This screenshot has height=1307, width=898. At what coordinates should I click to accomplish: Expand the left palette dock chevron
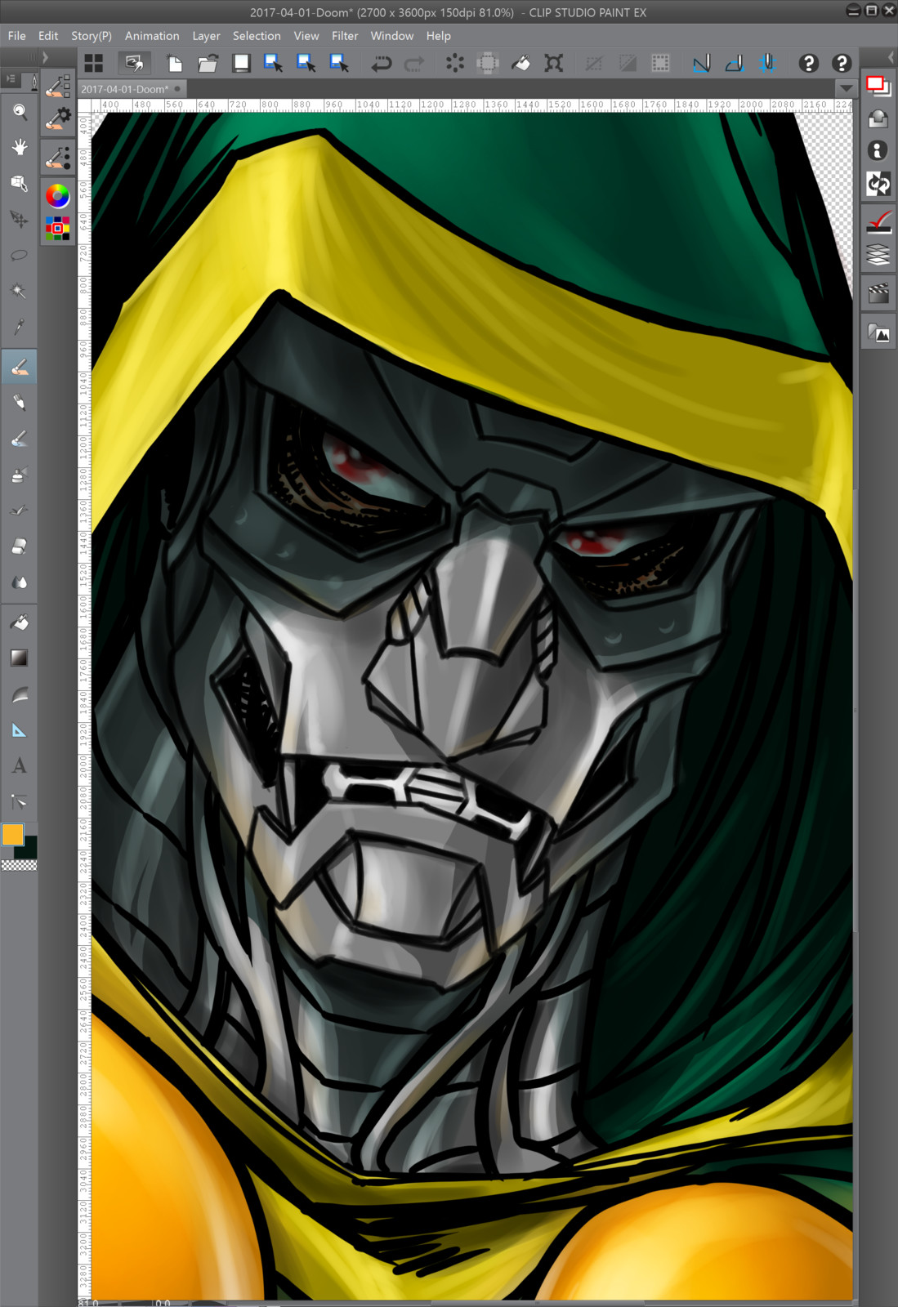pos(45,57)
